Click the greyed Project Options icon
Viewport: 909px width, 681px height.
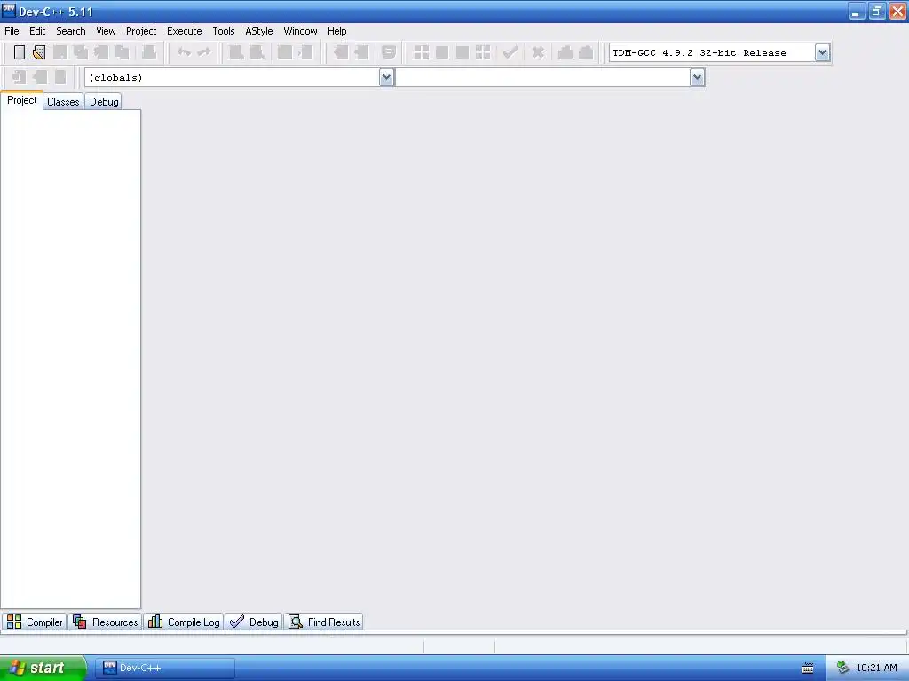pyautogui.click(x=389, y=52)
